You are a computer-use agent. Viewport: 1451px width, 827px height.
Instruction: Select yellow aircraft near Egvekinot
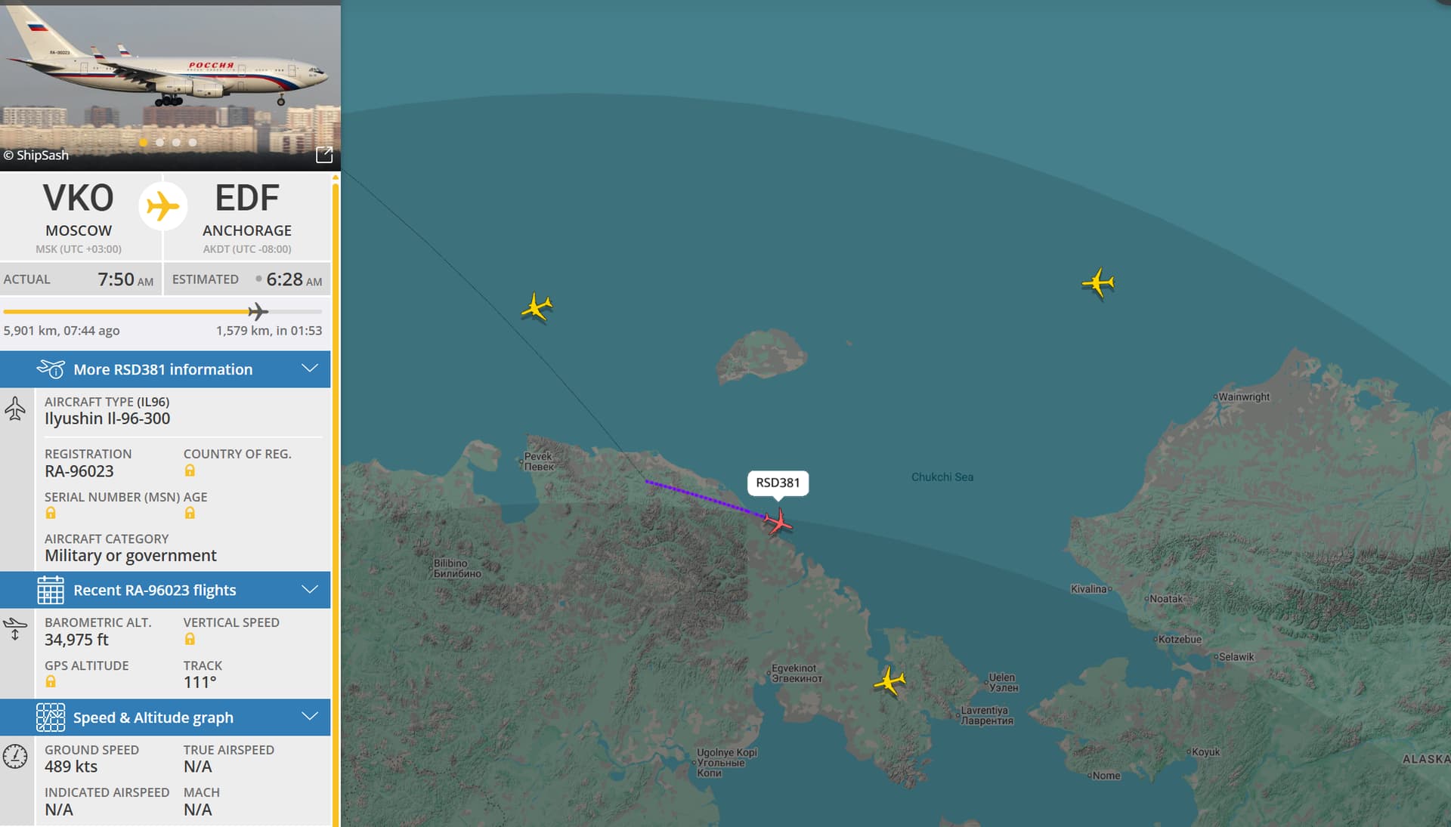coord(889,681)
